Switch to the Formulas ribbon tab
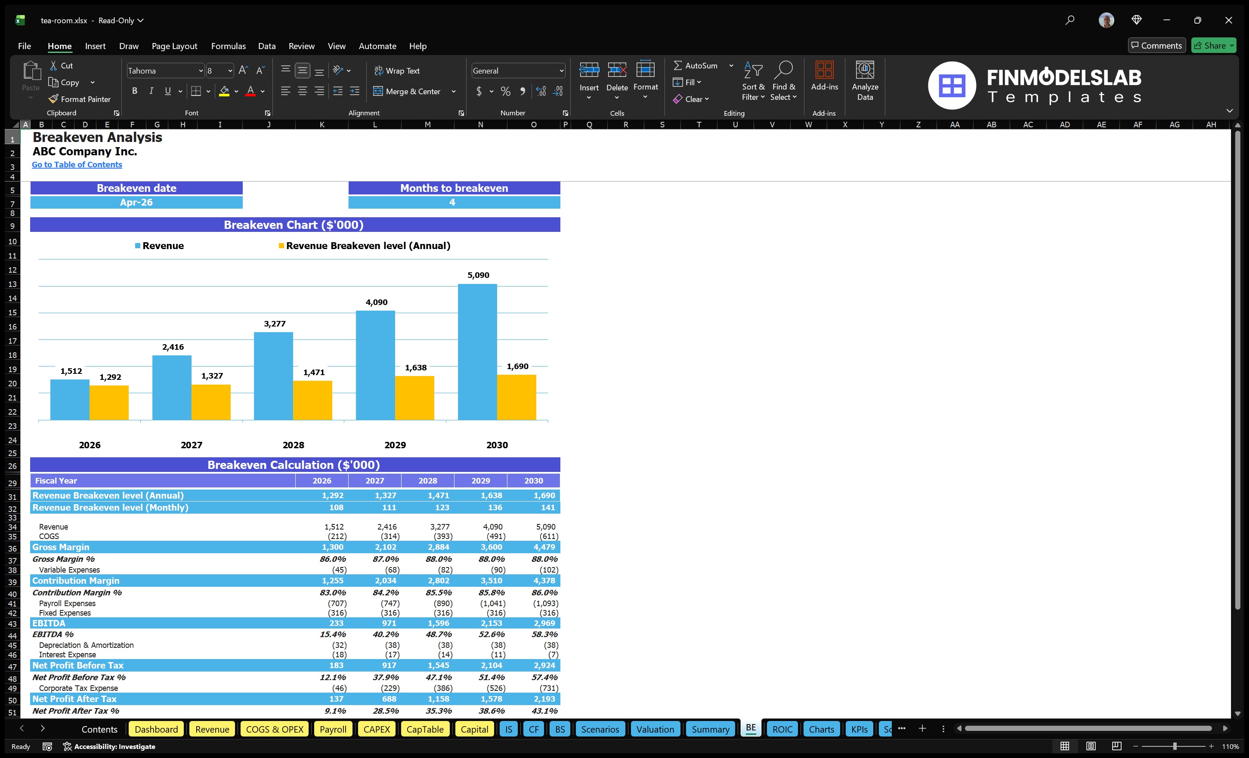 click(x=228, y=46)
